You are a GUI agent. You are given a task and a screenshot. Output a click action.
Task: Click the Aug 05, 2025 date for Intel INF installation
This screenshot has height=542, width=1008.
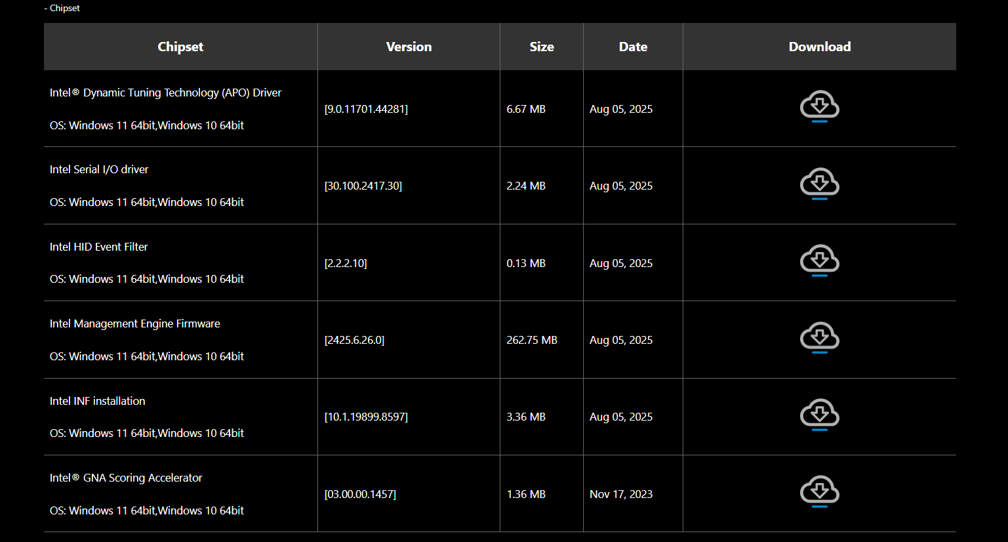621,417
